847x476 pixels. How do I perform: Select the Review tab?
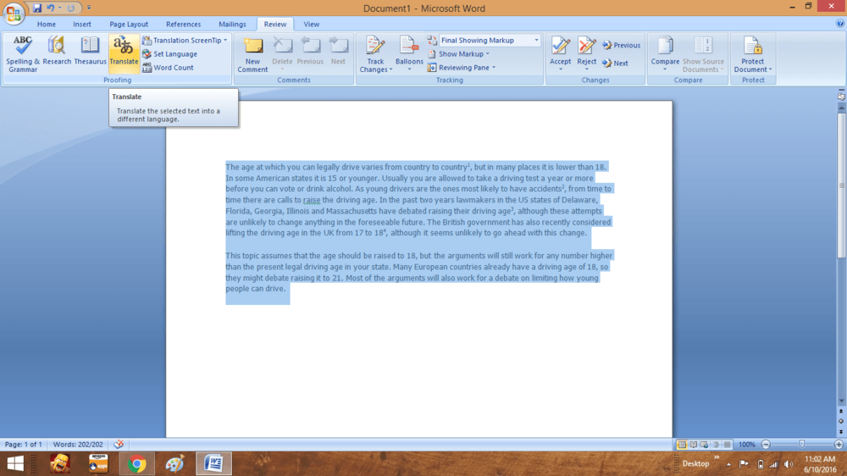(x=275, y=25)
